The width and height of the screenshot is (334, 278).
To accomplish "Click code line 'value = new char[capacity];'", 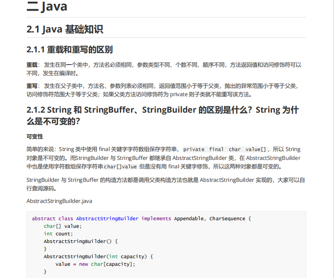I will click(95, 264).
